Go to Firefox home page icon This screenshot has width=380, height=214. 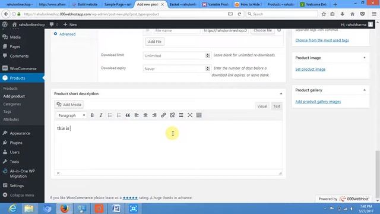click(352, 14)
